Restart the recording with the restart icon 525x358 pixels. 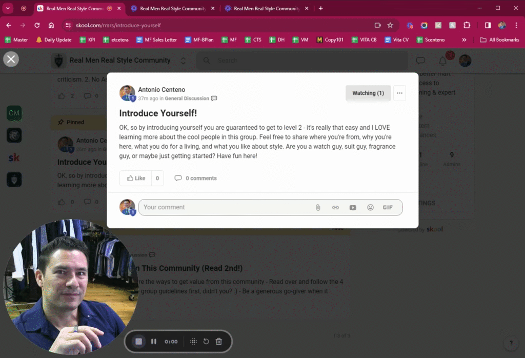(206, 342)
